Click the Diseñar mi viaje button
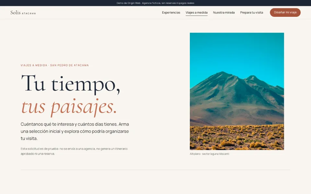This screenshot has height=194, width=311. 285,12
